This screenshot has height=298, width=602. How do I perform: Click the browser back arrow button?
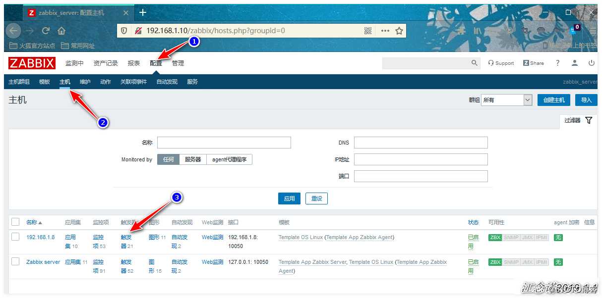pos(13,31)
